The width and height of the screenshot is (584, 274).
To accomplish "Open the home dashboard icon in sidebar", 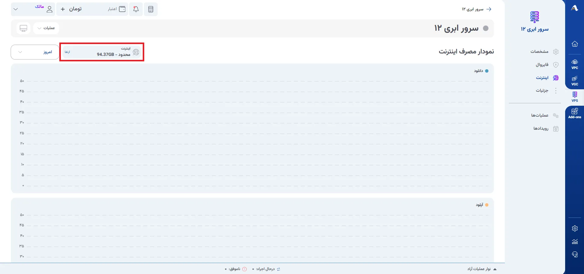I will click(575, 44).
